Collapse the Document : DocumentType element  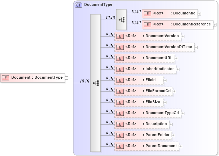pyautogui.click(x=67, y=78)
